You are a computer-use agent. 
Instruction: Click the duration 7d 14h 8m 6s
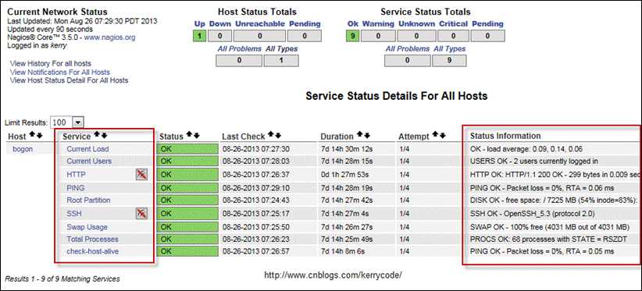coord(343,251)
